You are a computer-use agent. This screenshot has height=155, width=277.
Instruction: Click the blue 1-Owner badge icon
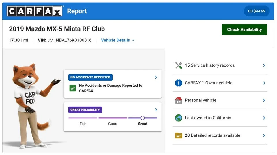[179, 83]
